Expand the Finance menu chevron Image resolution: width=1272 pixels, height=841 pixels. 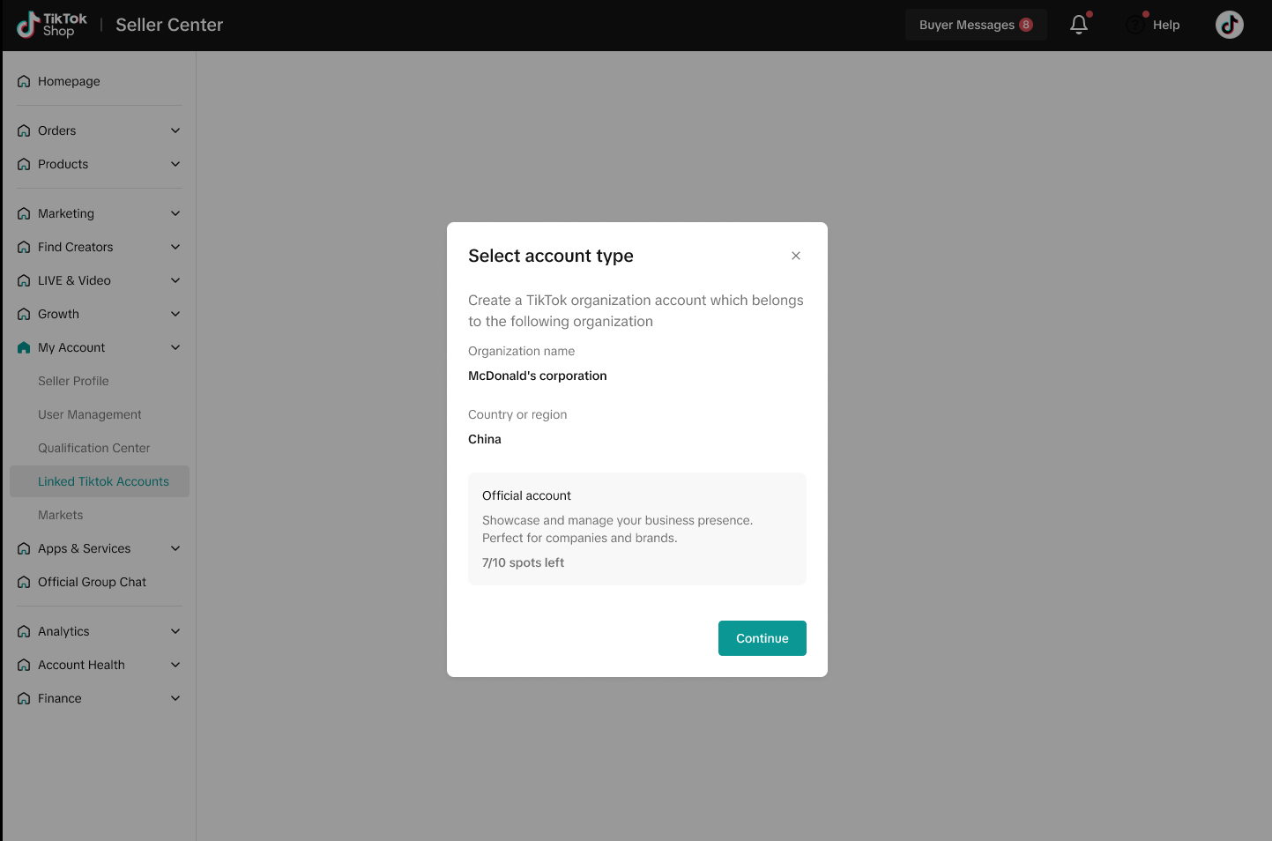(x=175, y=698)
